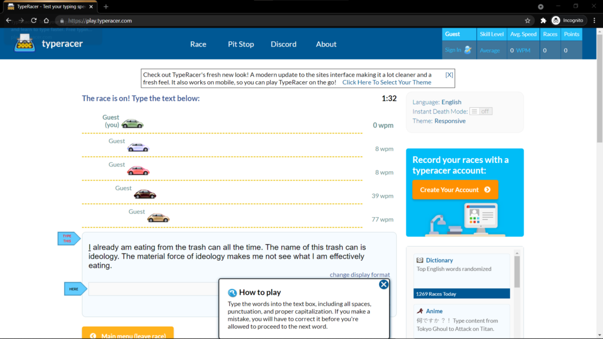View site lock security icon
Viewport: 603px width, 339px height.
point(62,21)
